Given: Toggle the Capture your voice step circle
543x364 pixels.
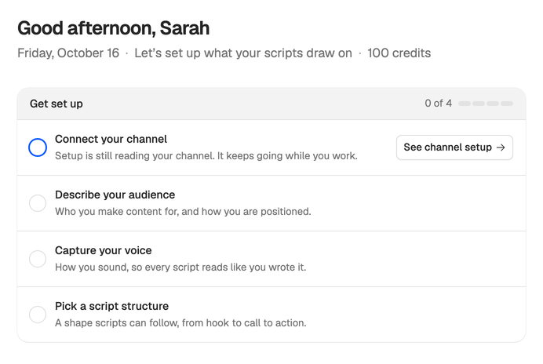Looking at the screenshot, I should pos(38,259).
